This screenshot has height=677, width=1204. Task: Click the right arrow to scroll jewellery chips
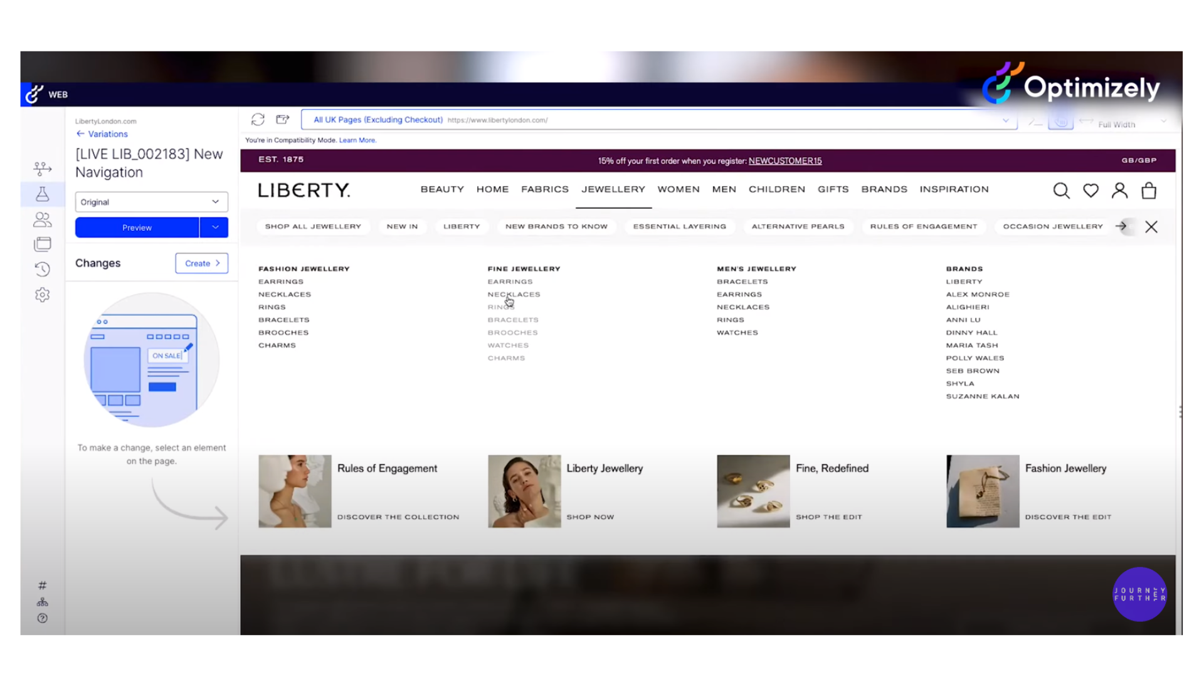[x=1121, y=226]
